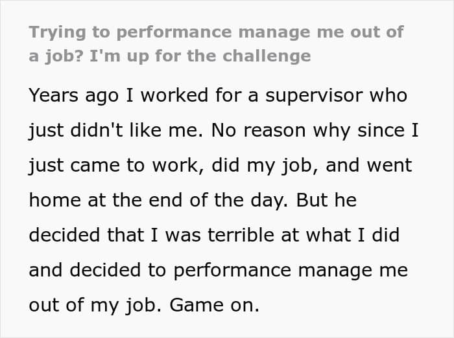This screenshot has width=454, height=338.
Task: Click the word 'terrible' in the paragraph
Action: pyautogui.click(x=241, y=235)
